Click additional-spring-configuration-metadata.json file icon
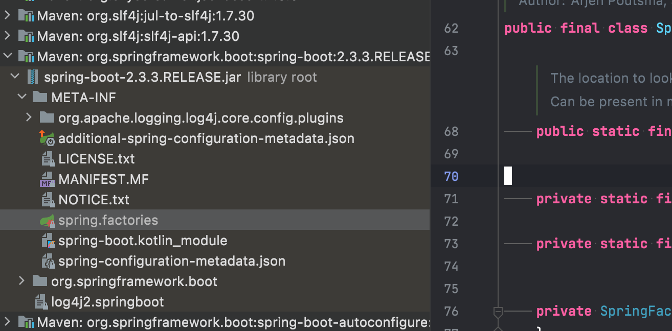The image size is (672, 331). click(47, 138)
